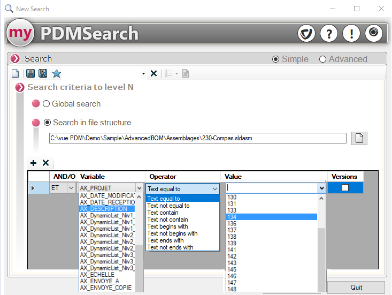Screen dimensions: 392x295
Task: Expand the AND/O dropdown showing ET
Action: point(71,188)
